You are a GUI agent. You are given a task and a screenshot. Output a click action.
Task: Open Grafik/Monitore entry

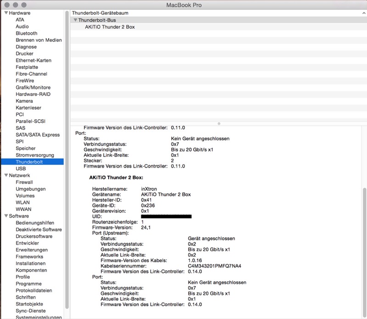point(33,87)
